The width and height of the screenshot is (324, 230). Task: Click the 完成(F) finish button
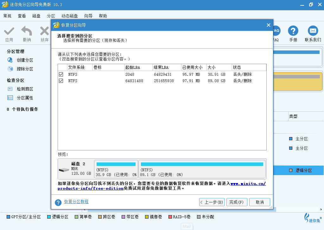click(237, 202)
